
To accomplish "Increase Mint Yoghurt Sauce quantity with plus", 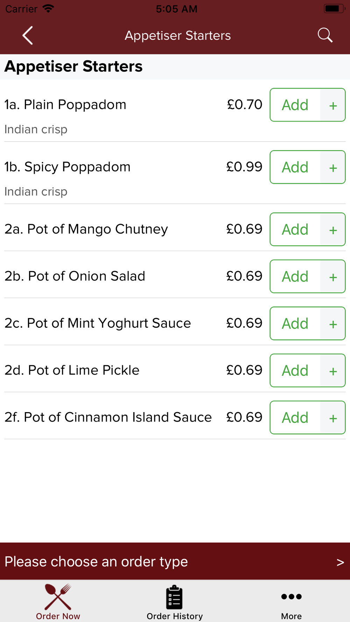I will (x=333, y=324).
